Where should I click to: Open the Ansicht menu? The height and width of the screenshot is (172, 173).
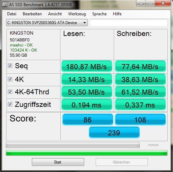click(x=55, y=14)
